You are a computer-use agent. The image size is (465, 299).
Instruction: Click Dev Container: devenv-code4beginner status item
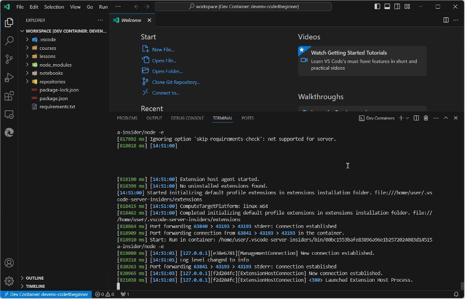(x=46, y=294)
